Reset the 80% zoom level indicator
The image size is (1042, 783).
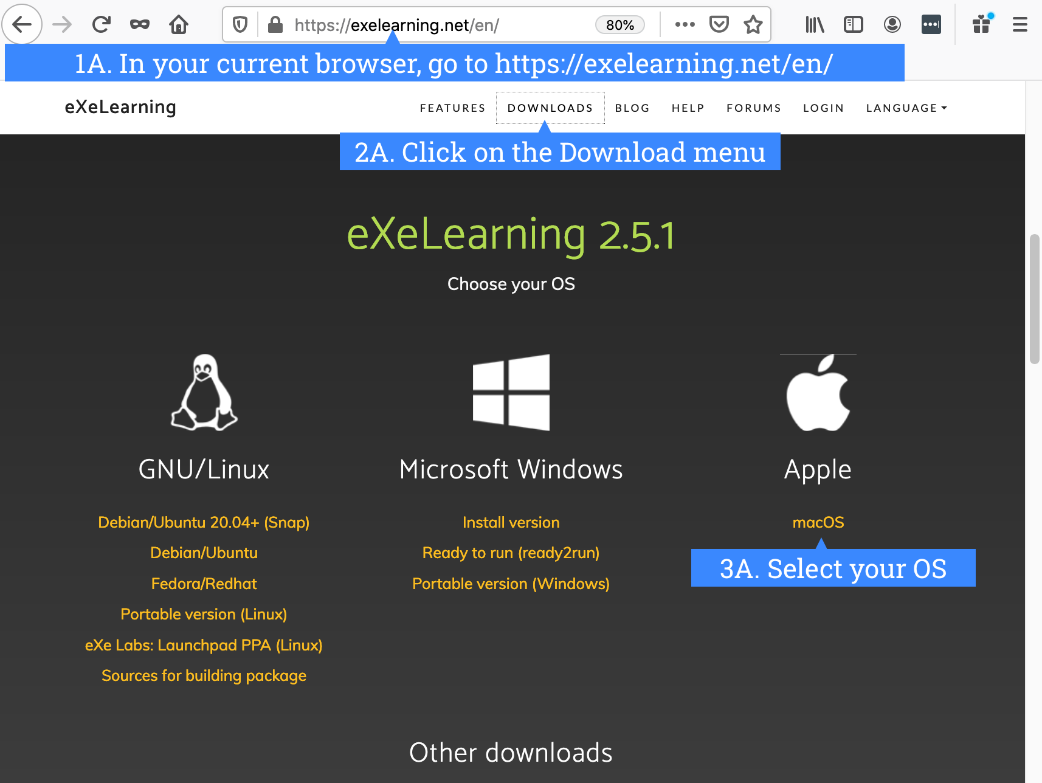pyautogui.click(x=620, y=25)
